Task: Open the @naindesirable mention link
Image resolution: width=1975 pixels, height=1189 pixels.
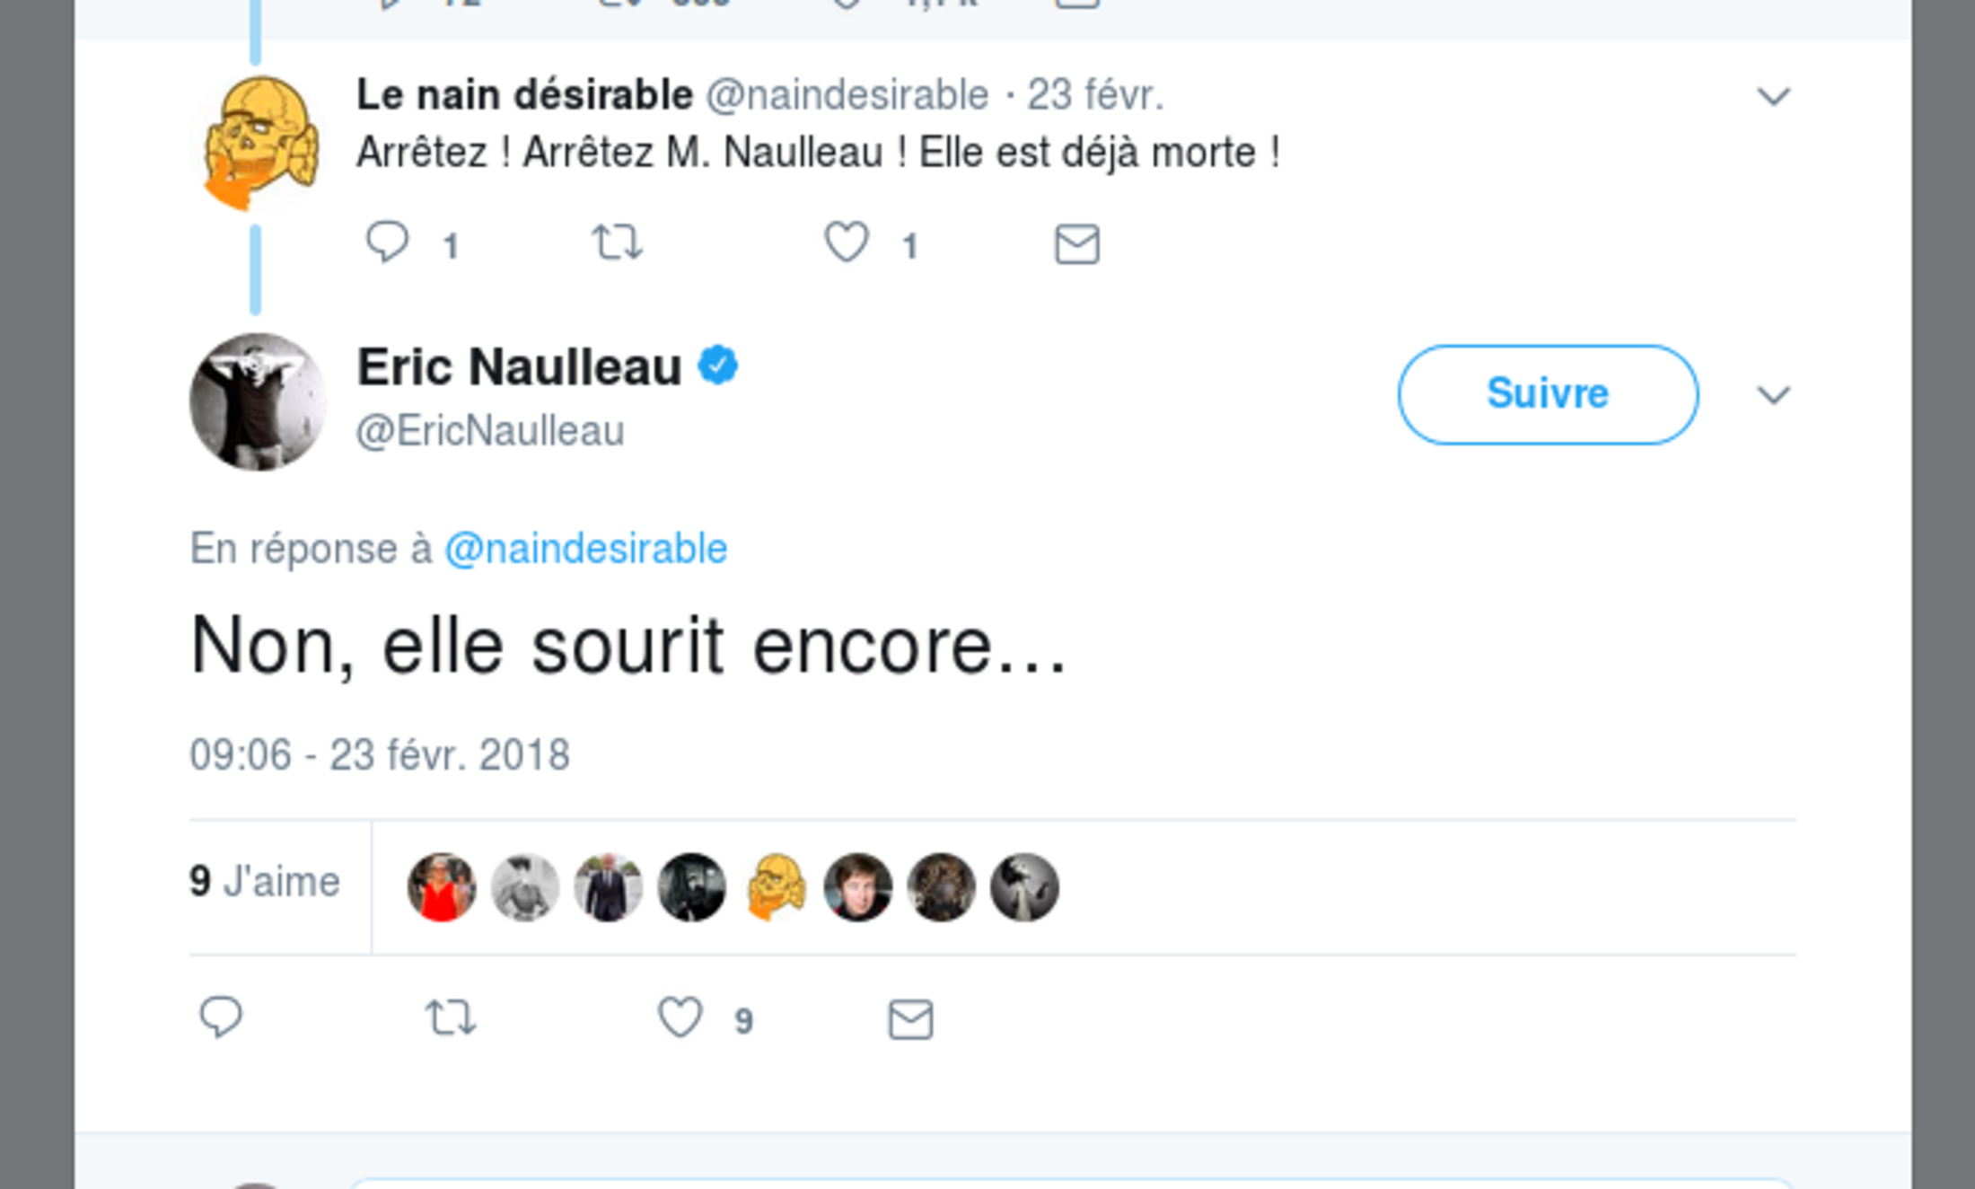Action: 585,549
